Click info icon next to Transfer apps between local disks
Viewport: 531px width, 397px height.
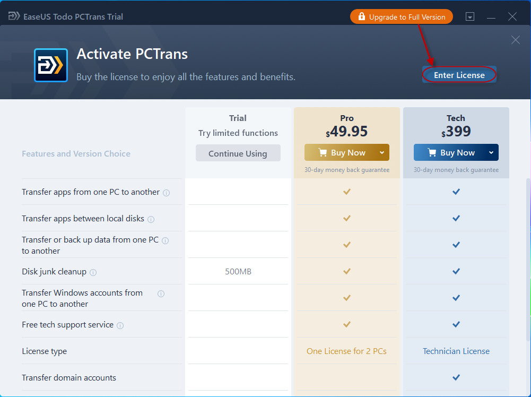[x=151, y=219]
